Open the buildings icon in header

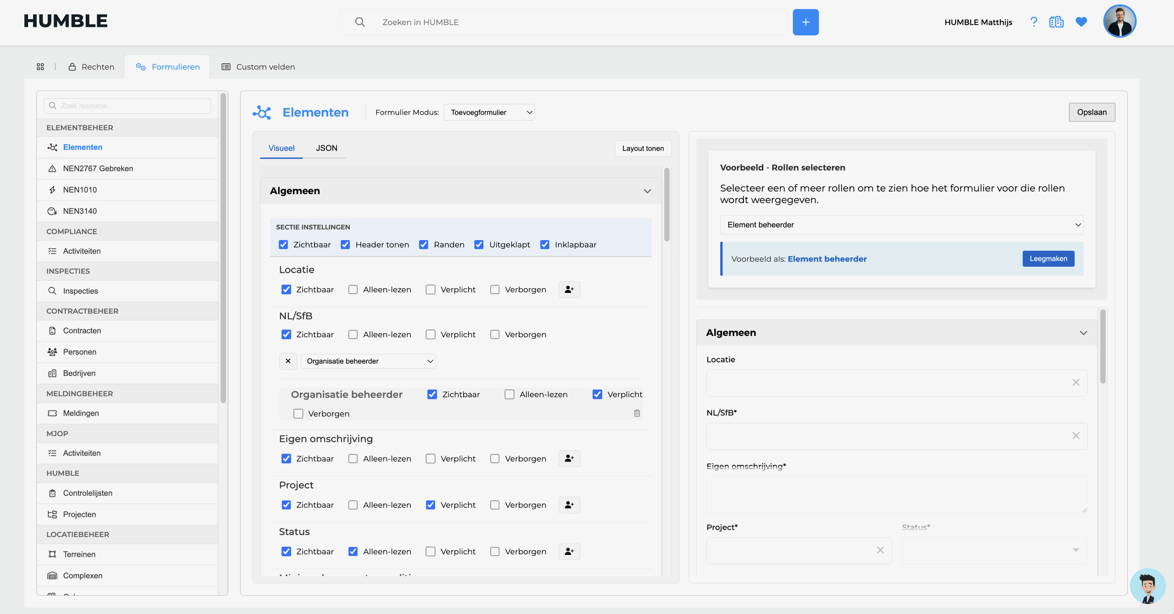click(x=1056, y=22)
